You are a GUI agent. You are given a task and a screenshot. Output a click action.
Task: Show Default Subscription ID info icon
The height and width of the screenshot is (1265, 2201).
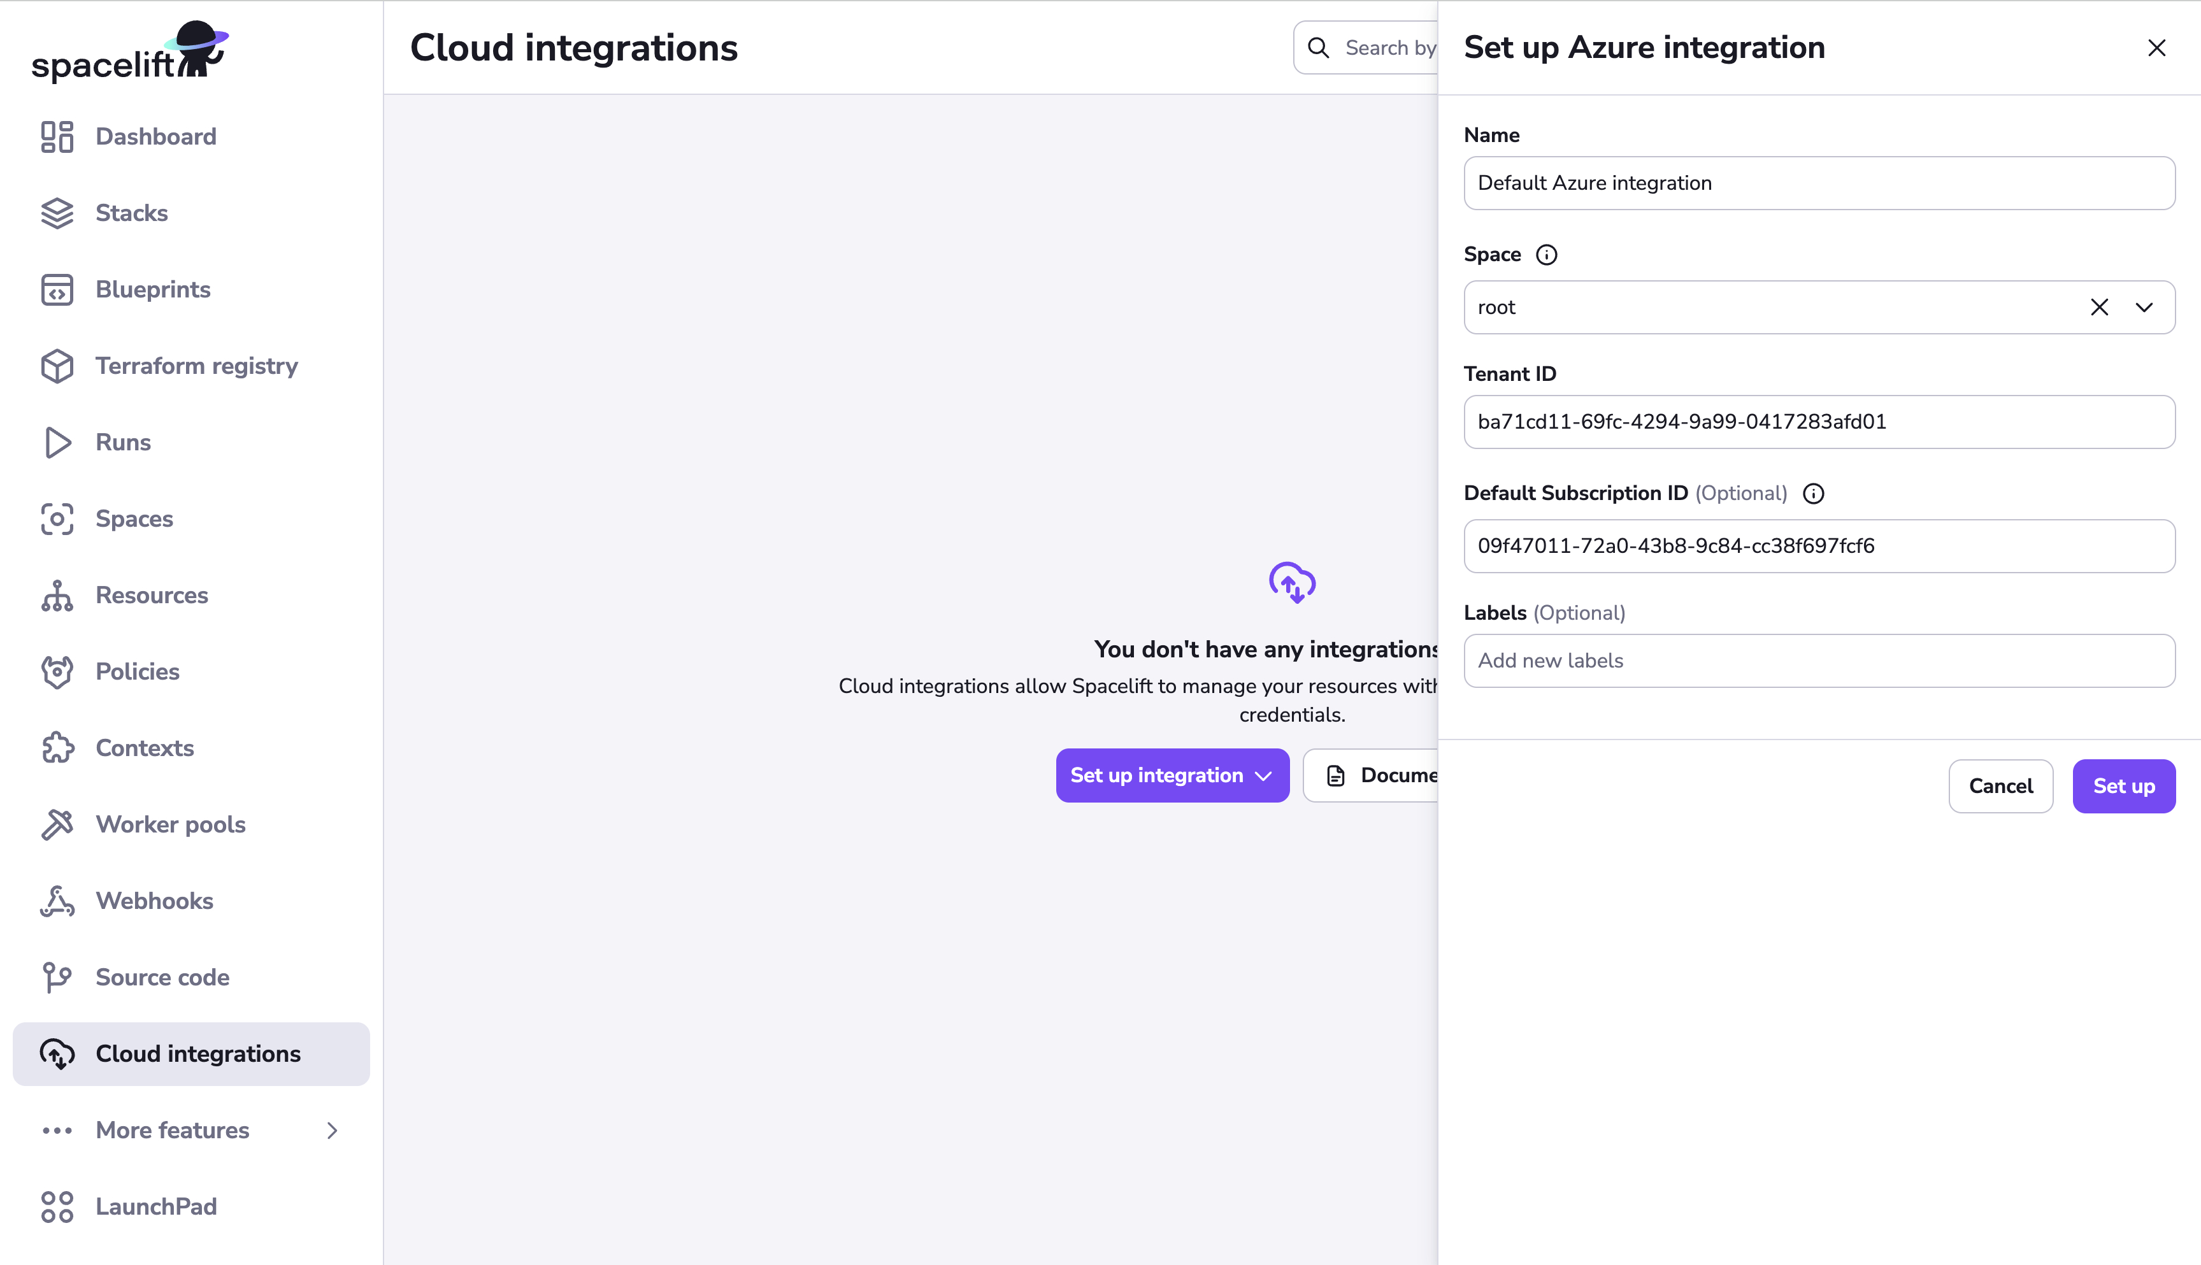coord(1814,494)
